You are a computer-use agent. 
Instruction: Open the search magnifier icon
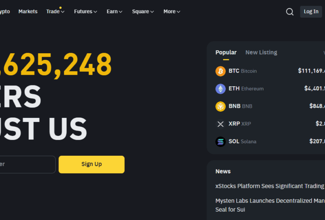tap(289, 11)
